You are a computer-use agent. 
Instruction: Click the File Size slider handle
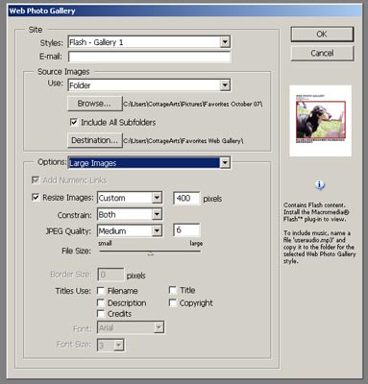(151, 253)
